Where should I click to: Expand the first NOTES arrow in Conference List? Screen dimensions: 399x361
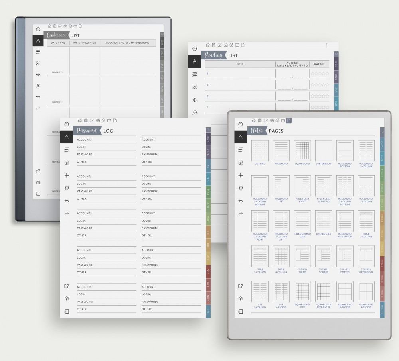pyautogui.click(x=62, y=73)
